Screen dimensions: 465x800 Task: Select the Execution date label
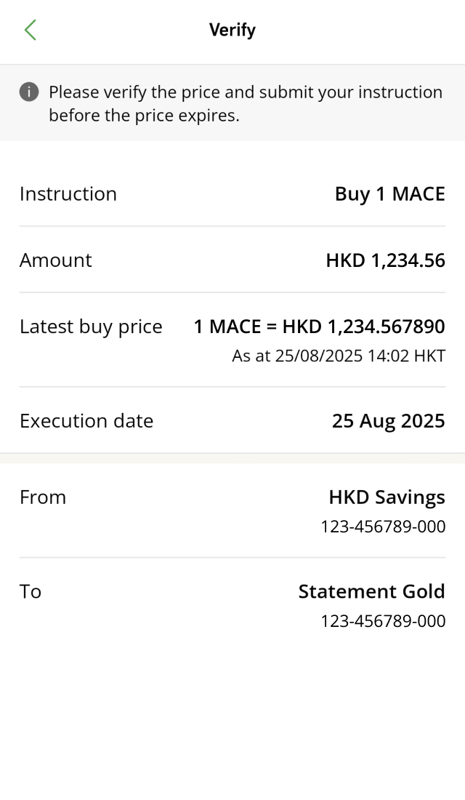click(86, 421)
